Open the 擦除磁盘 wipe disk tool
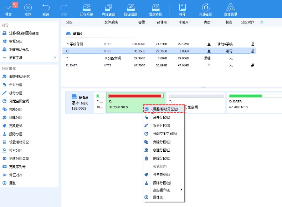Viewport: 282px width, 207px height. (x=131, y=7)
